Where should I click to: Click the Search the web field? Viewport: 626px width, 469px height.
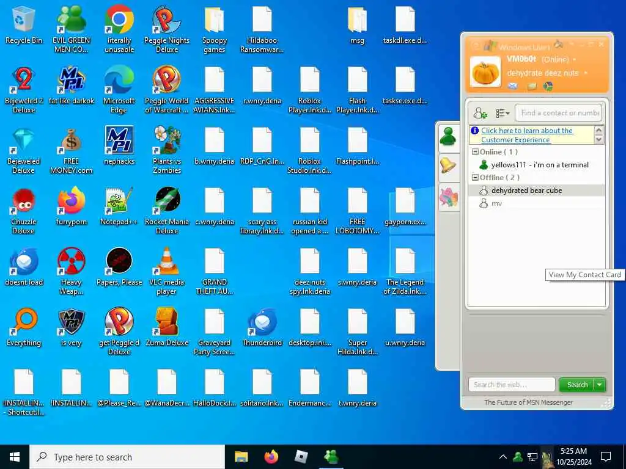[x=512, y=385]
